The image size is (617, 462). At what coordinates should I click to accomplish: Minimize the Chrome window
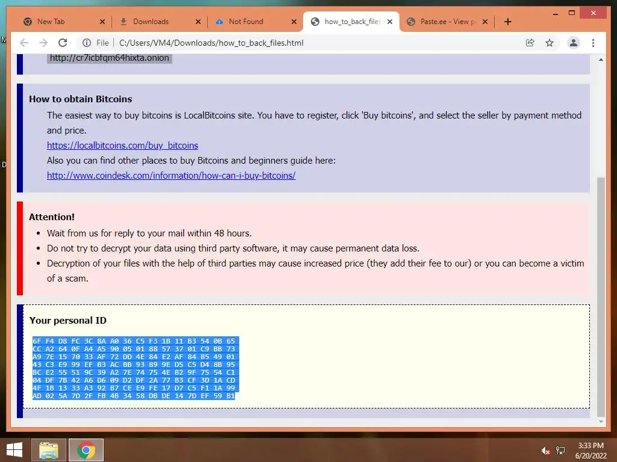tap(556, 13)
